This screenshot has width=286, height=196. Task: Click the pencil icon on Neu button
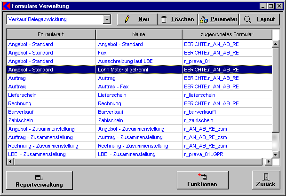pos(127,19)
